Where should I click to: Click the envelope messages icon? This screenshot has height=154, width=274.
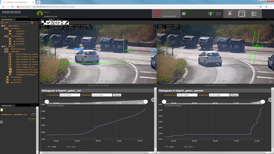tap(218, 13)
